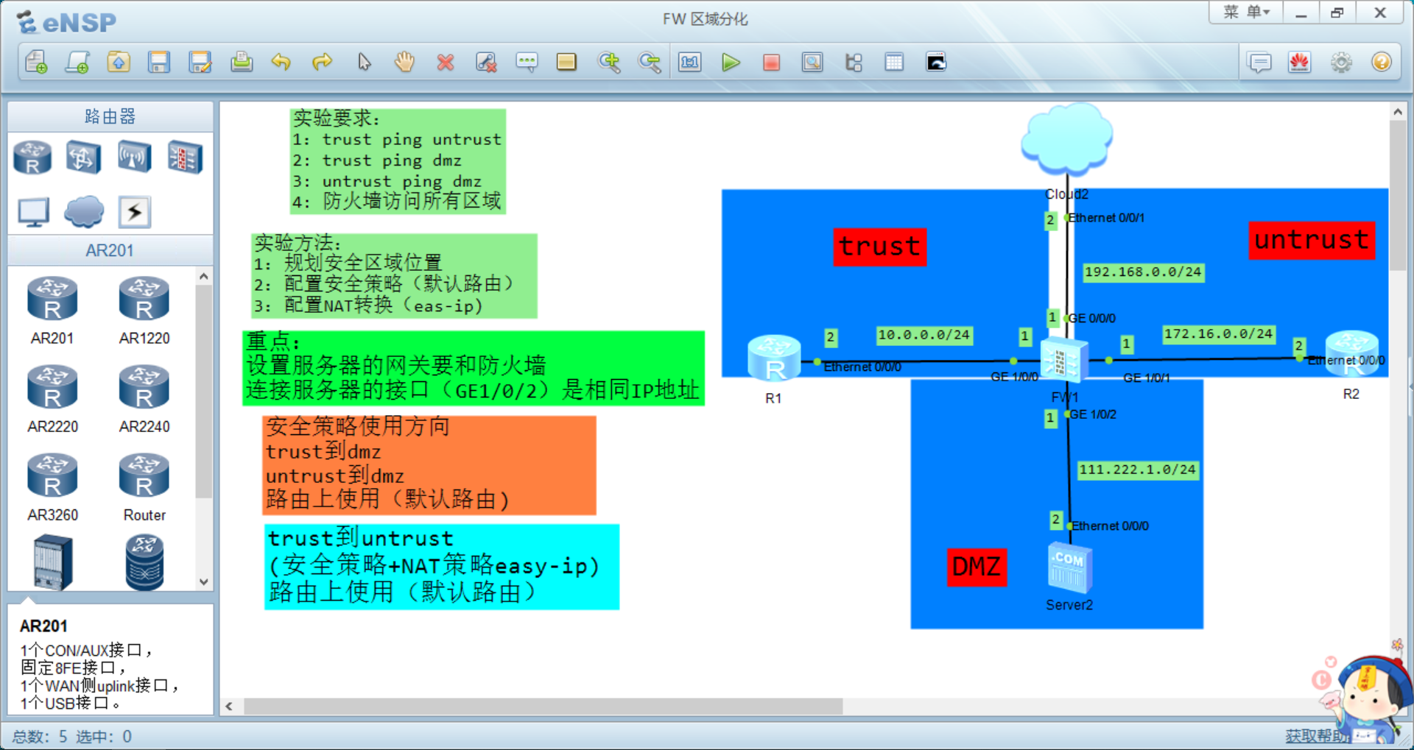This screenshot has height=750, width=1414.
Task: Add a text note to canvas
Action: 527,63
